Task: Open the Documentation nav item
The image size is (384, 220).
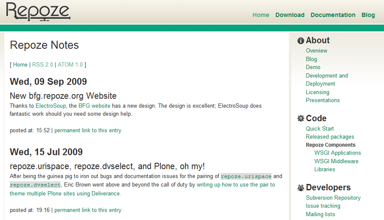Action: (333, 15)
